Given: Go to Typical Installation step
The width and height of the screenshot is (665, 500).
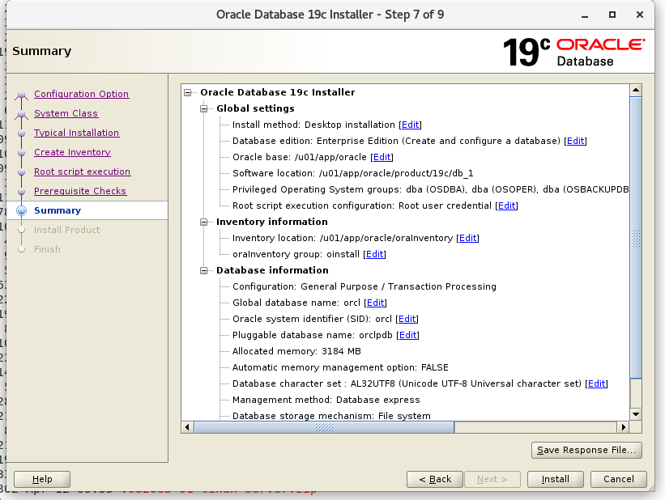Looking at the screenshot, I should click(76, 133).
